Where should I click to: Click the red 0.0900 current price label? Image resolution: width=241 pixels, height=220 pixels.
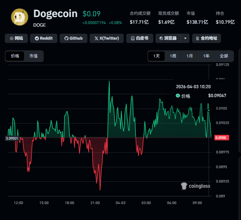tap(222, 138)
